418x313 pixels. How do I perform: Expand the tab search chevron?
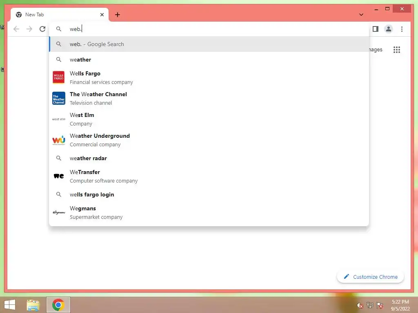pos(361,15)
